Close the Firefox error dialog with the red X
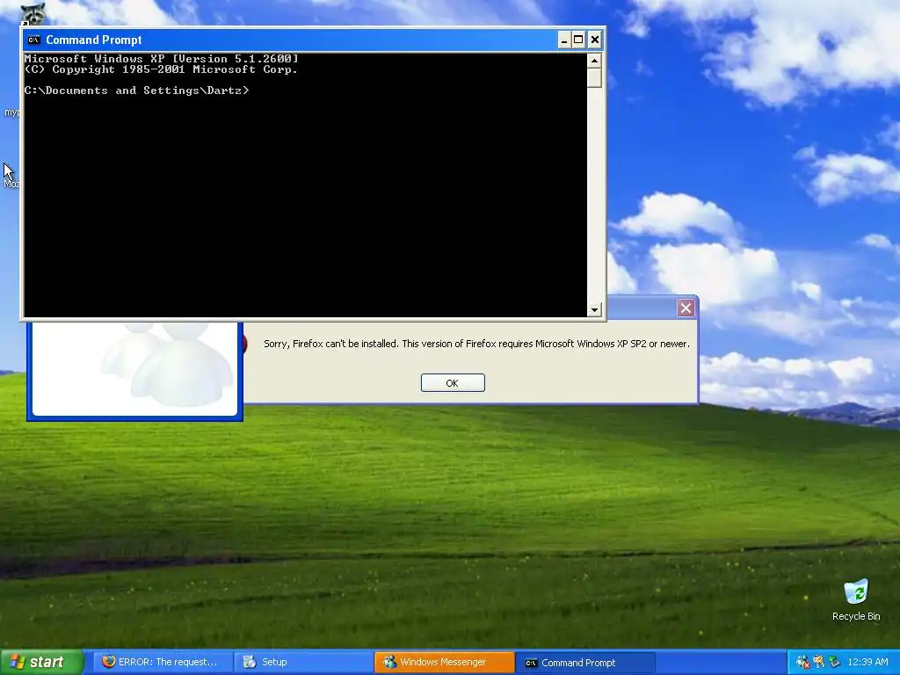The width and height of the screenshot is (900, 675). 686,308
